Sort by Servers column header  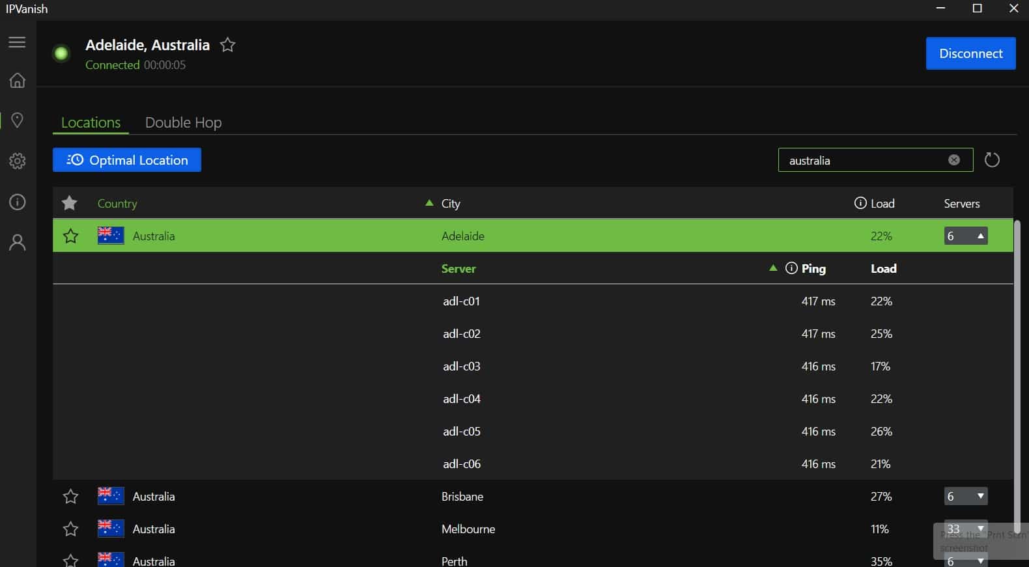[962, 204]
